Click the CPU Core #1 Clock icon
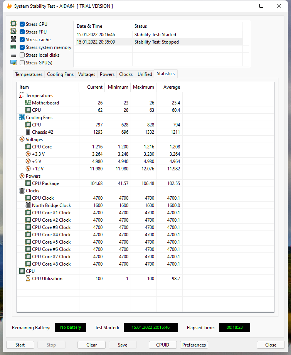 pos(28,212)
